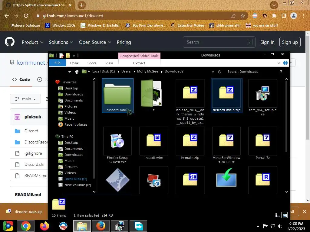Select the abisso_2014 dark theme zip file
Image resolution: width=310 pixels, height=232 pixels.
(190, 101)
